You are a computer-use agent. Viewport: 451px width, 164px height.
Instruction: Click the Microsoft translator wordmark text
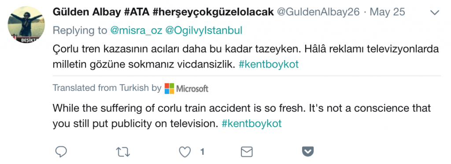pos(192,89)
